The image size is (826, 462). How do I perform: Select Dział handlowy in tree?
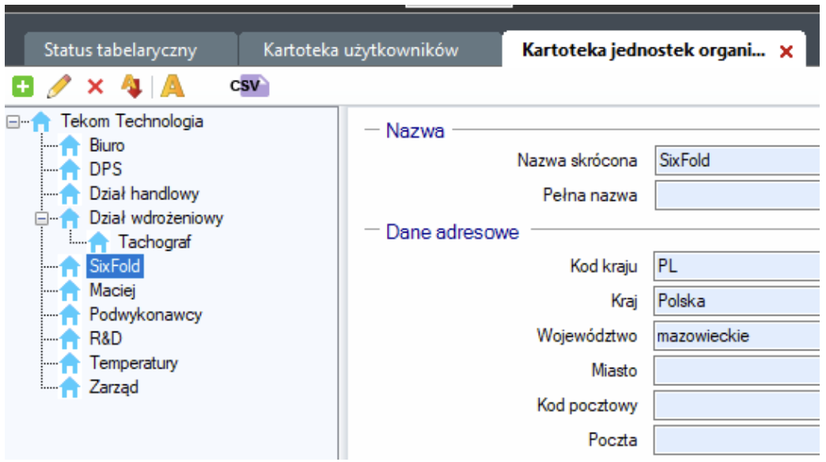tap(144, 194)
